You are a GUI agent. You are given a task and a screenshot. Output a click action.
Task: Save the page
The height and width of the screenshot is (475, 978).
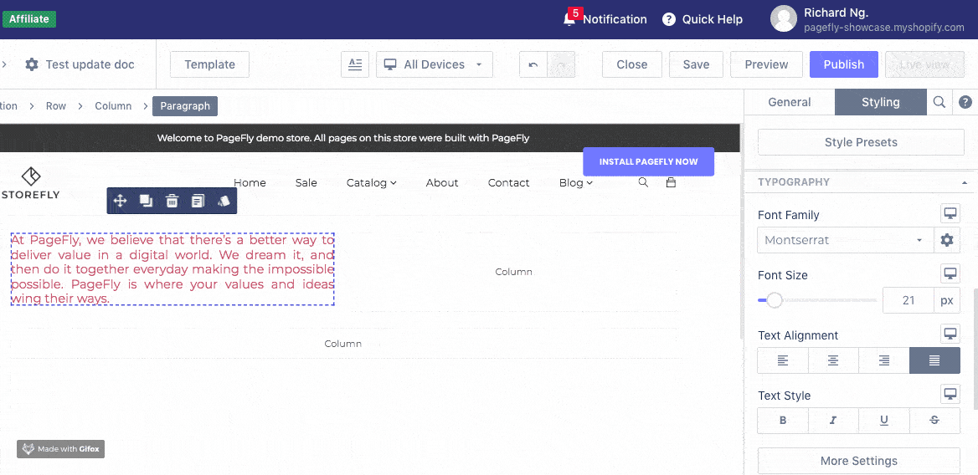point(696,64)
